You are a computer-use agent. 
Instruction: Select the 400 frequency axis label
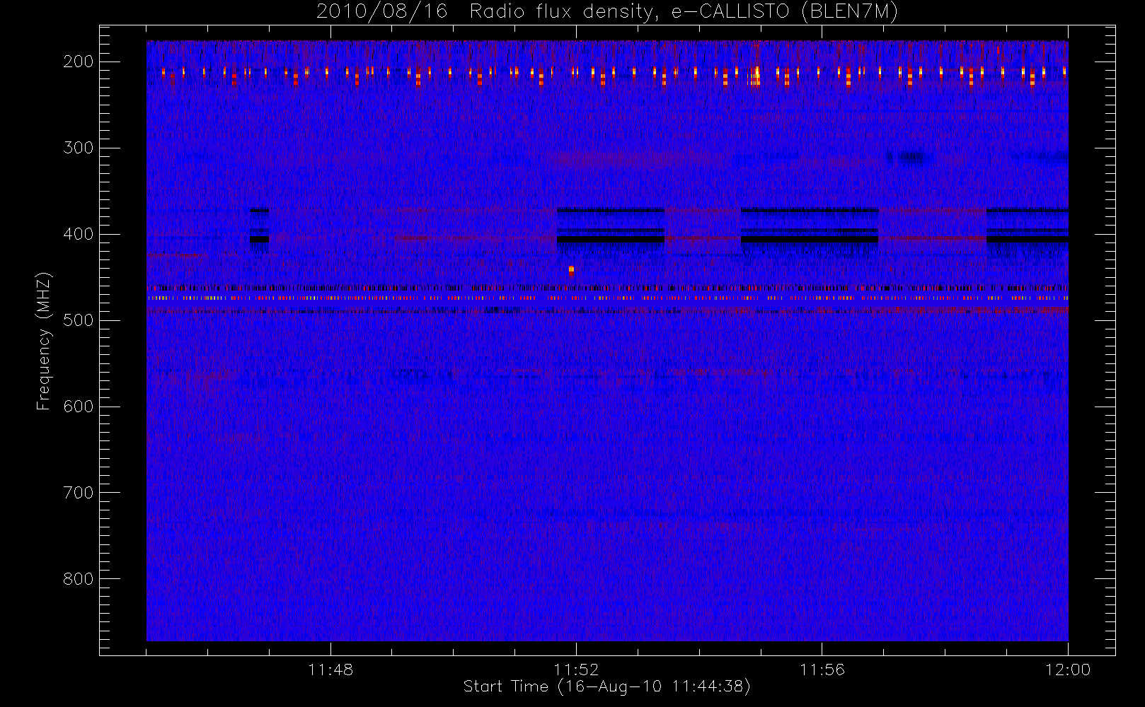click(78, 234)
